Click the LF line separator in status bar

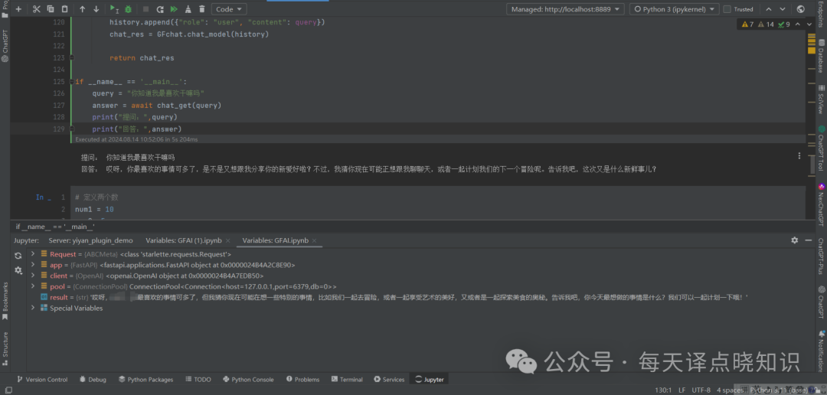pyautogui.click(x=682, y=390)
